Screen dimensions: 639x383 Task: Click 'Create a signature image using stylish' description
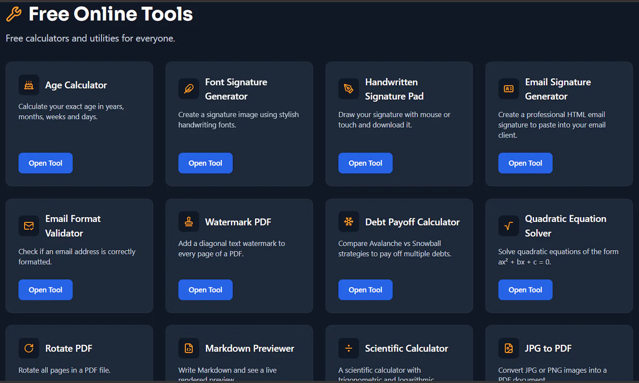pyautogui.click(x=238, y=120)
